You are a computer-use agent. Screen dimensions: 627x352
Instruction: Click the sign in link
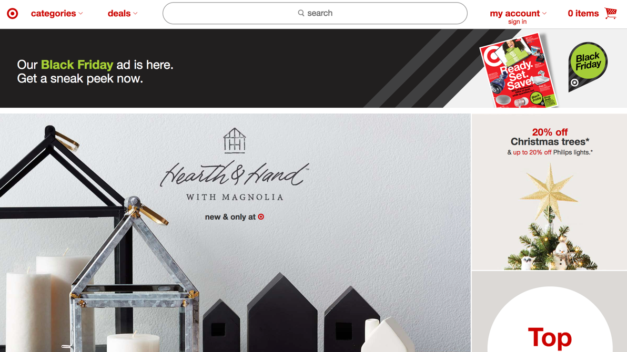pyautogui.click(x=518, y=22)
